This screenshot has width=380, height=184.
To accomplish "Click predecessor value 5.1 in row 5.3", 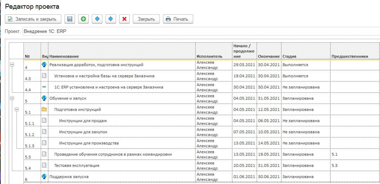I will [x=334, y=154].
